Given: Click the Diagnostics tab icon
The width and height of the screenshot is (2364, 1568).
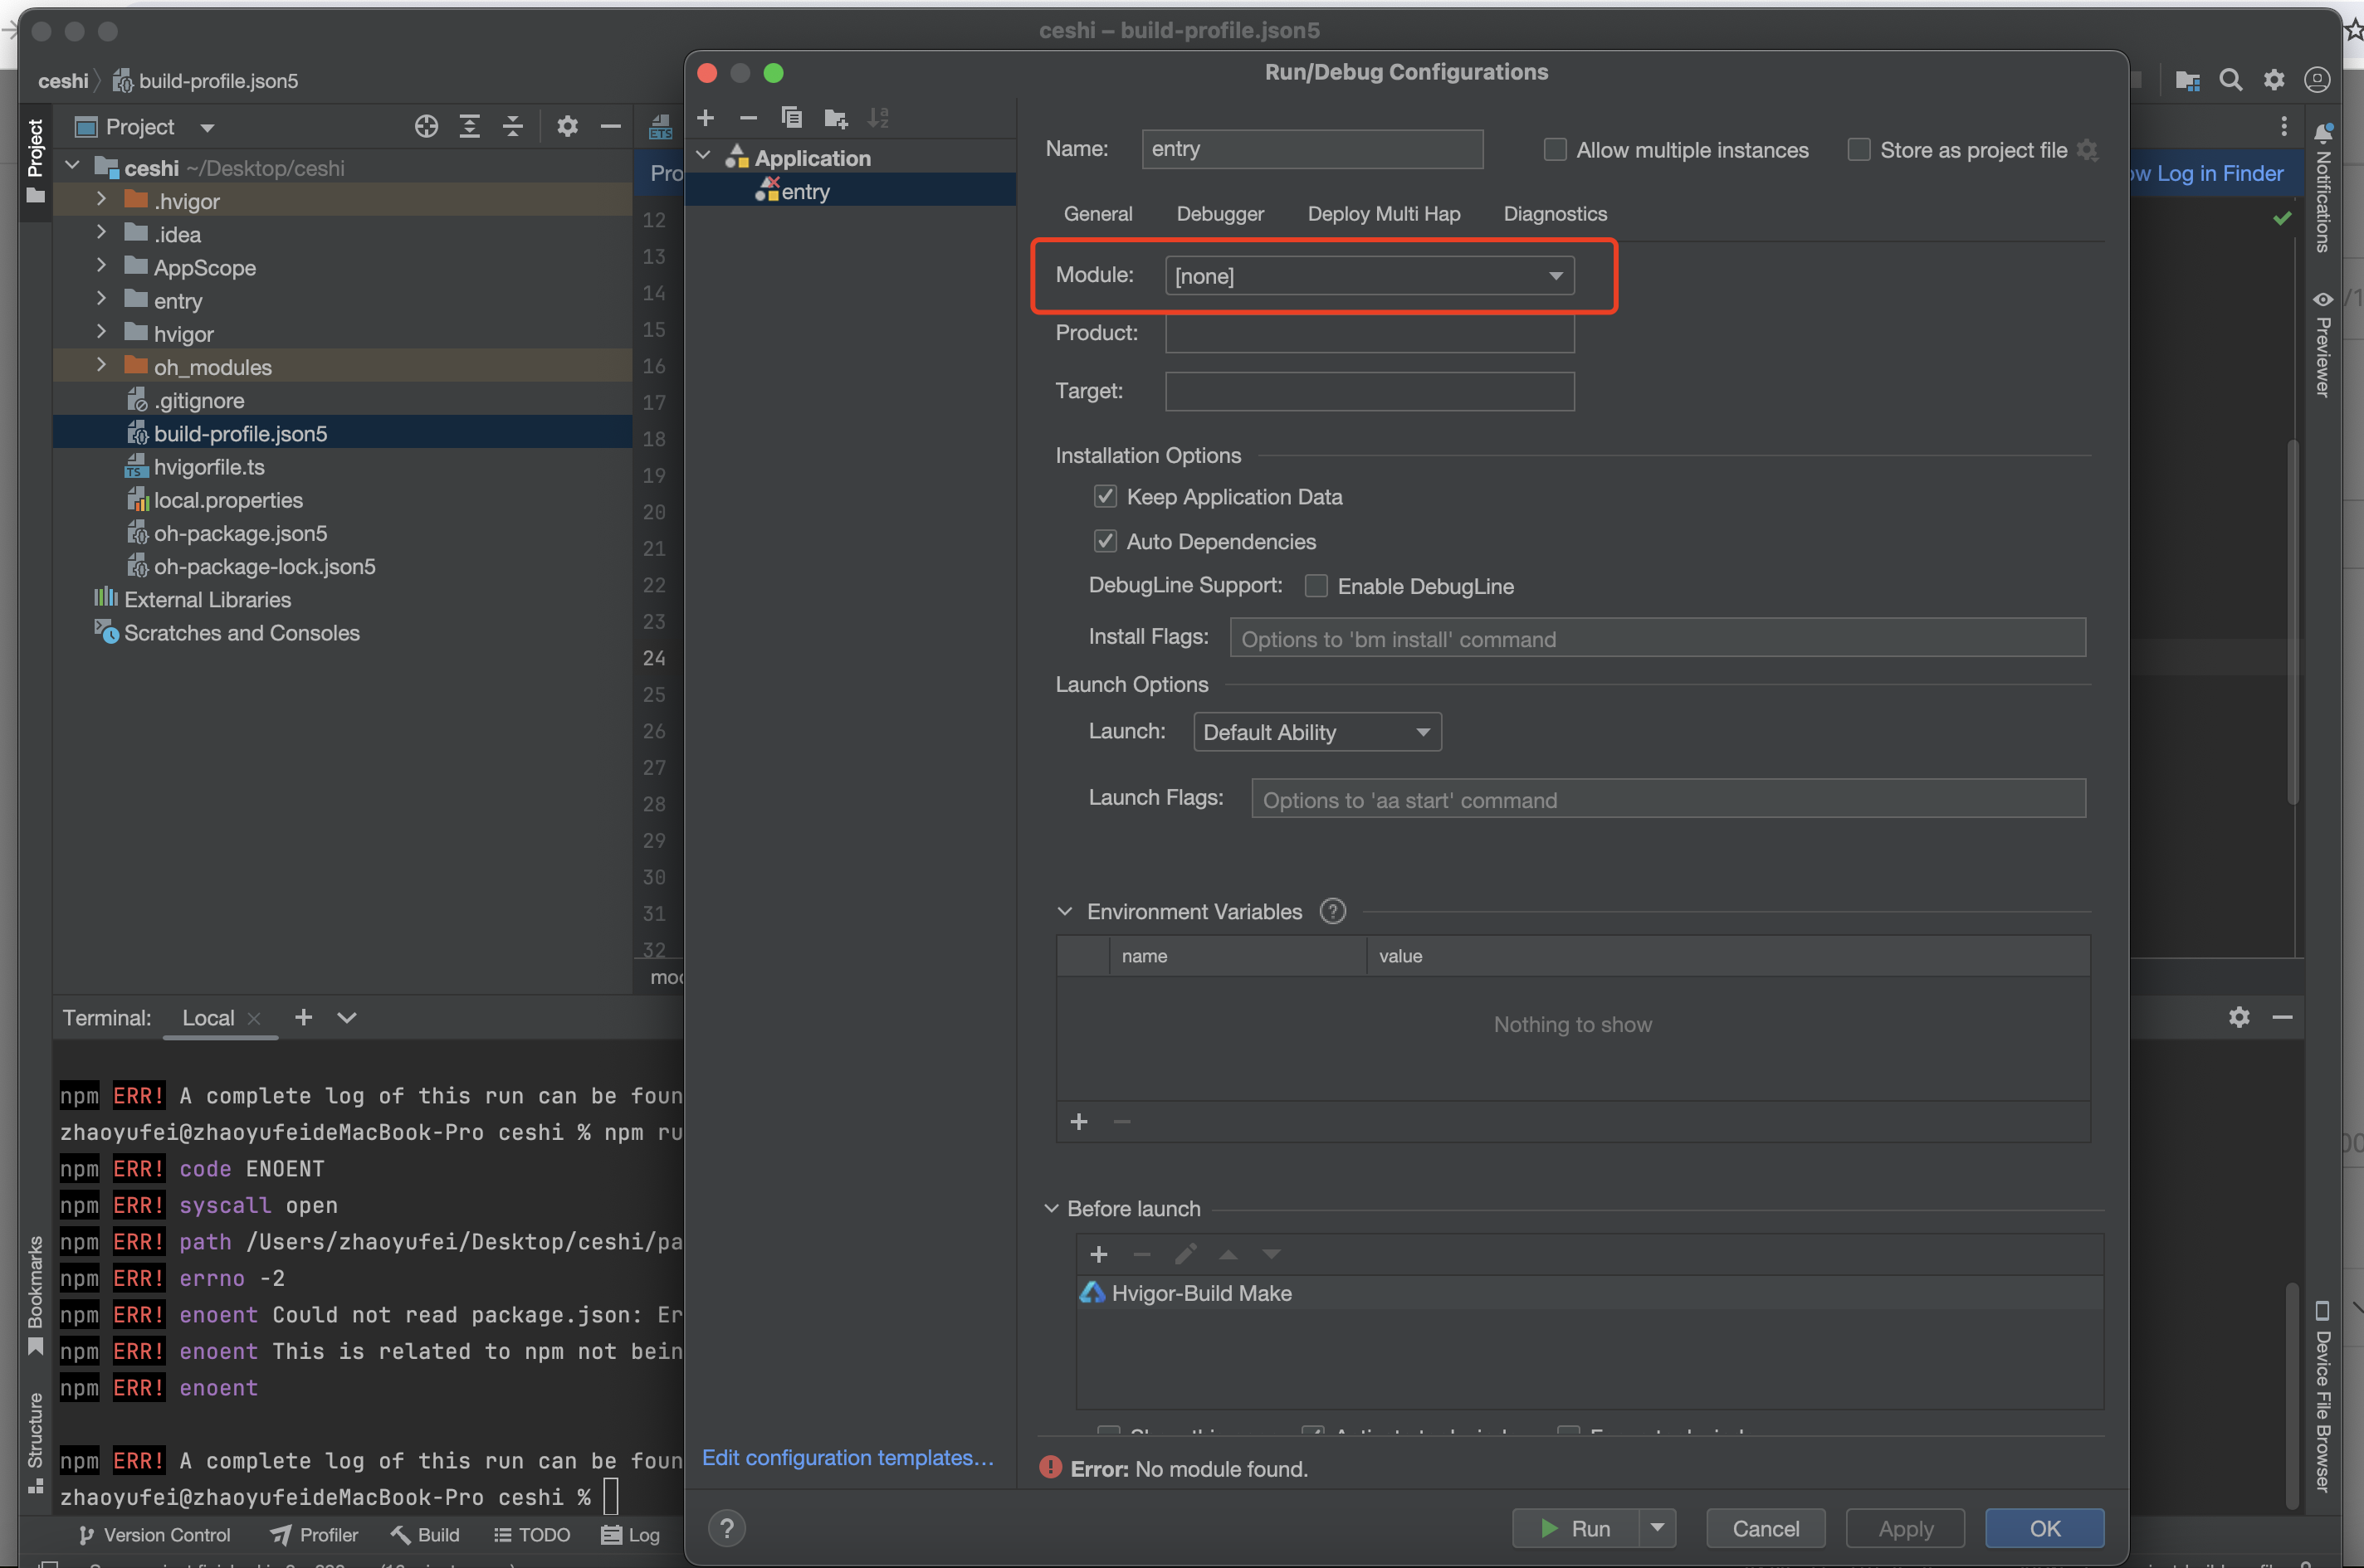Looking at the screenshot, I should point(1550,213).
